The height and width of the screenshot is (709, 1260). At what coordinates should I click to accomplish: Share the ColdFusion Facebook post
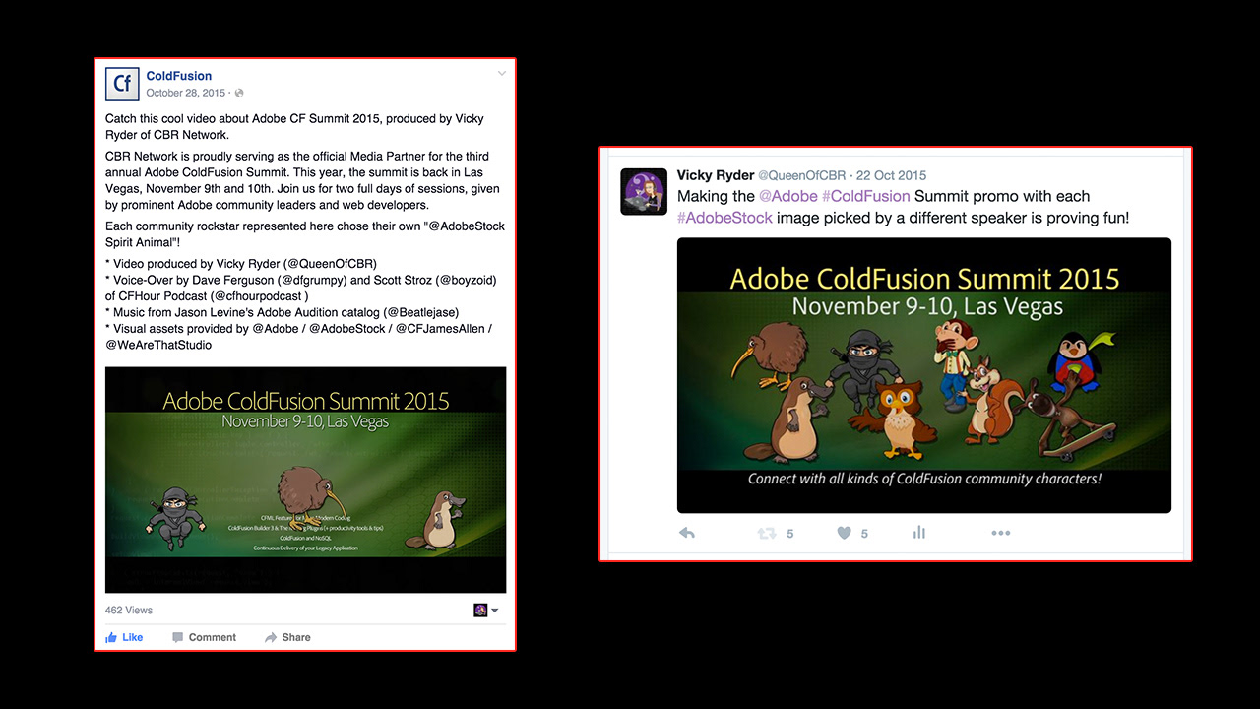coord(287,637)
